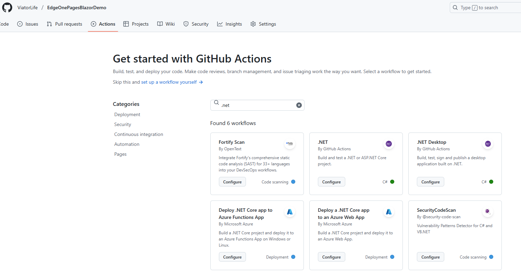This screenshot has width=521, height=278.
Task: Open the Pull requests tab
Action: [x=64, y=24]
